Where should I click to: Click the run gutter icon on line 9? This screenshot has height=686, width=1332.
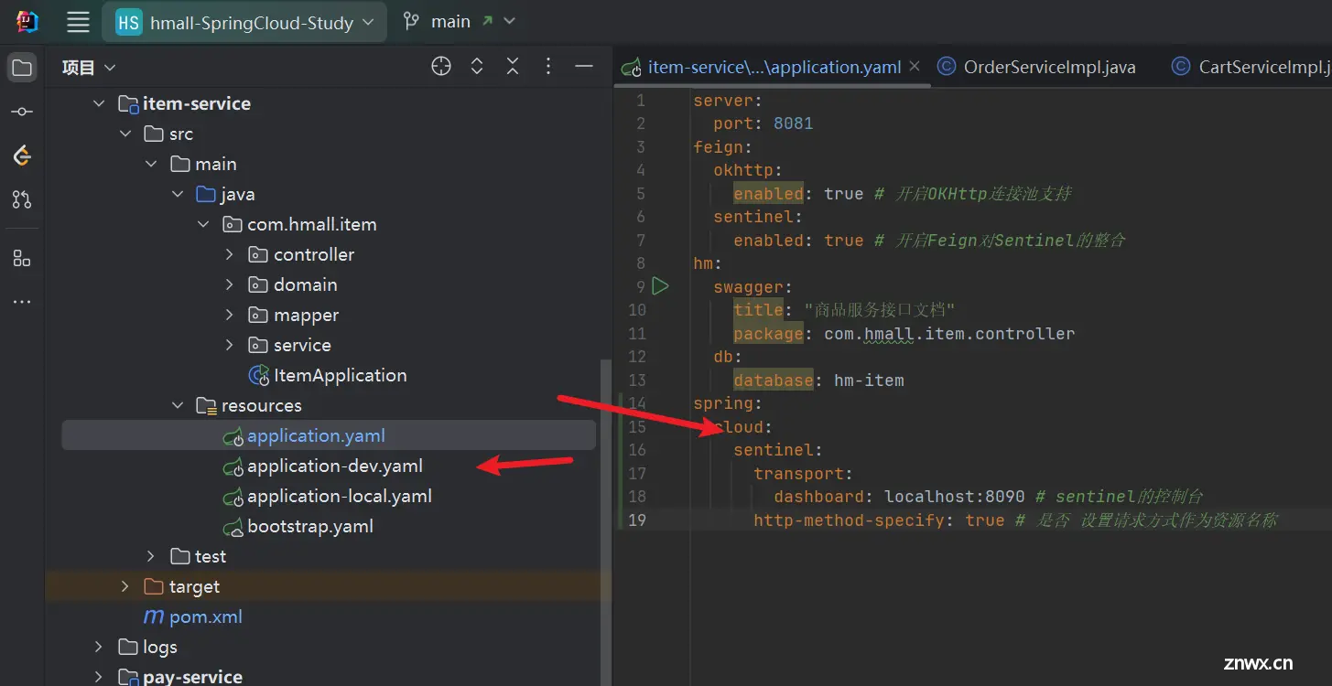click(660, 286)
